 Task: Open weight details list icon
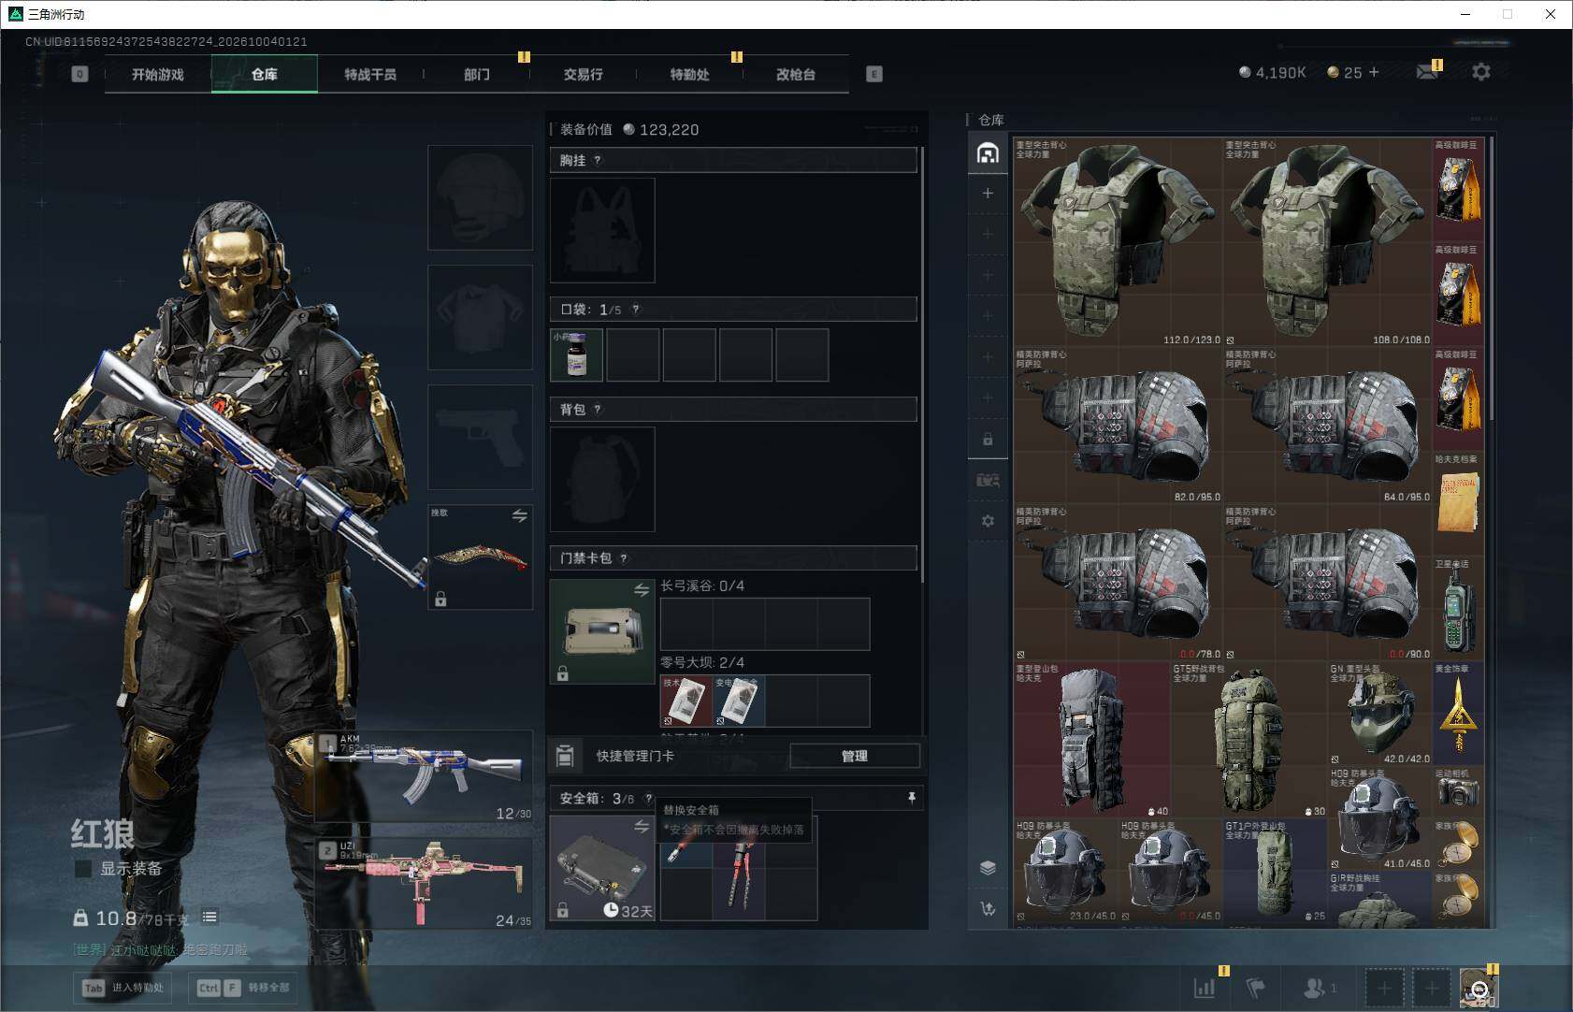[x=209, y=918]
